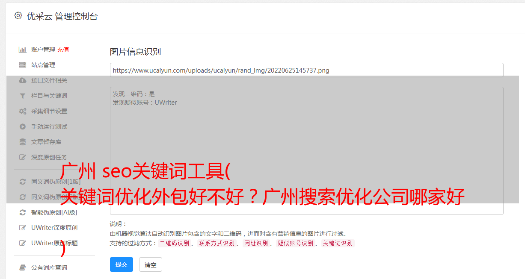Click the 联系方式识别 tag
Screen dimensions: 525x279
[x=217, y=243]
